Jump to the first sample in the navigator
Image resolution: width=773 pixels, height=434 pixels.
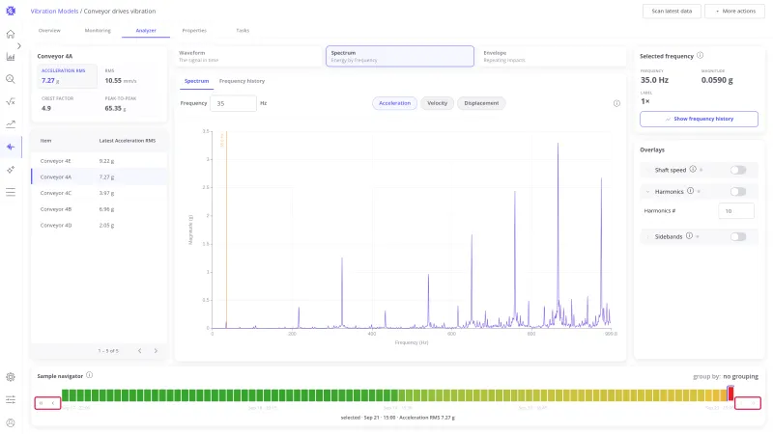[x=42, y=403]
